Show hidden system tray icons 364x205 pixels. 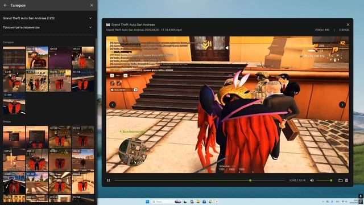tap(323, 202)
